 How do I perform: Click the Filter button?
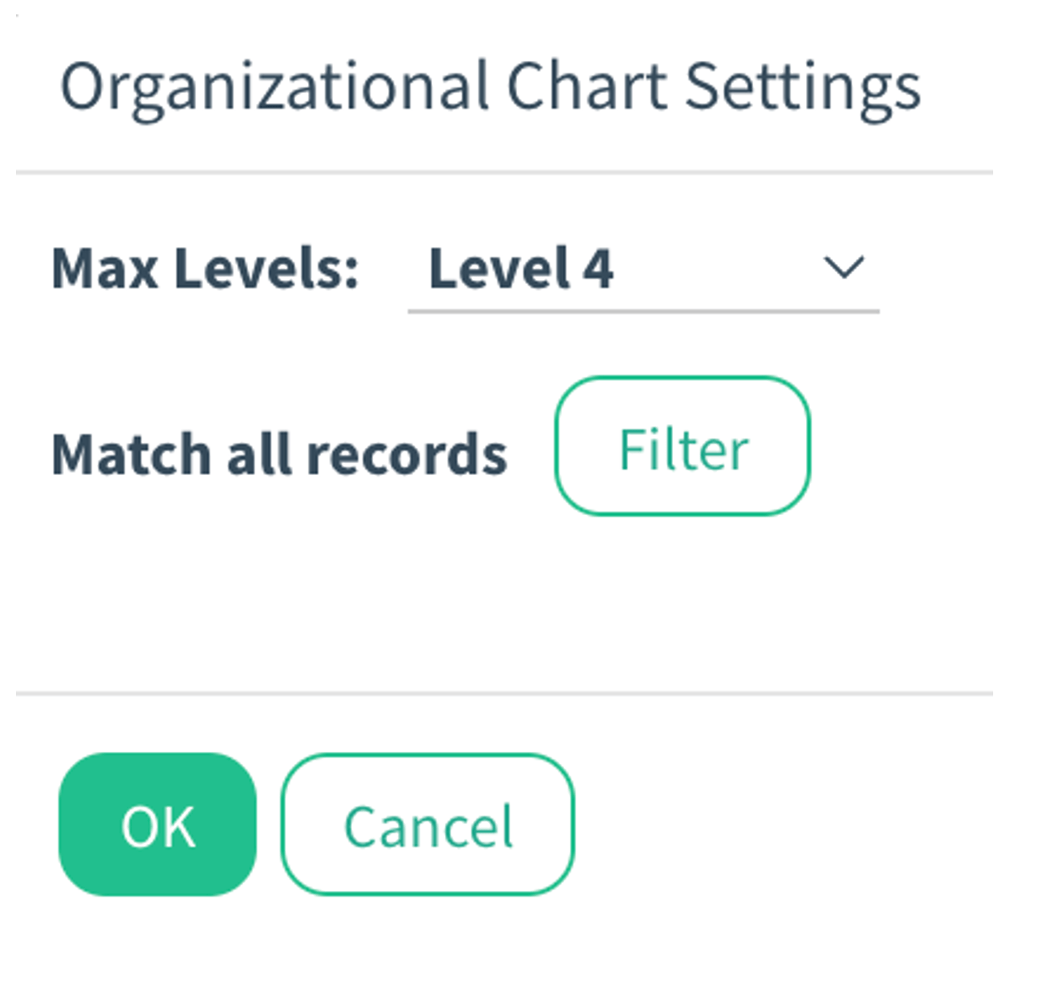(x=683, y=446)
